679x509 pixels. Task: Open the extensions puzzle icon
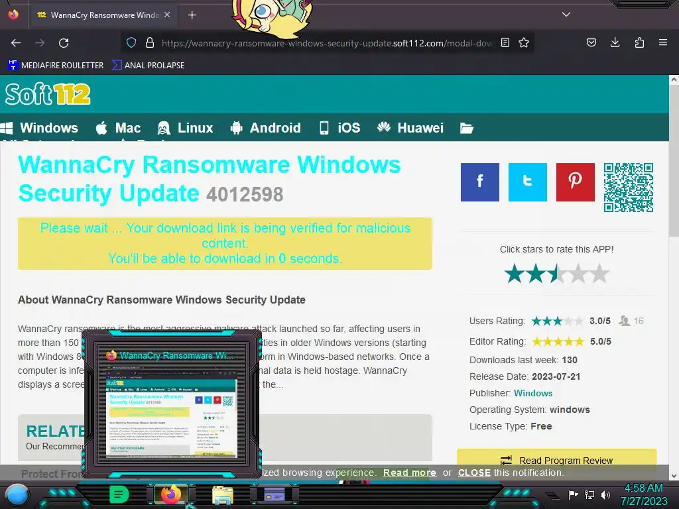(639, 43)
